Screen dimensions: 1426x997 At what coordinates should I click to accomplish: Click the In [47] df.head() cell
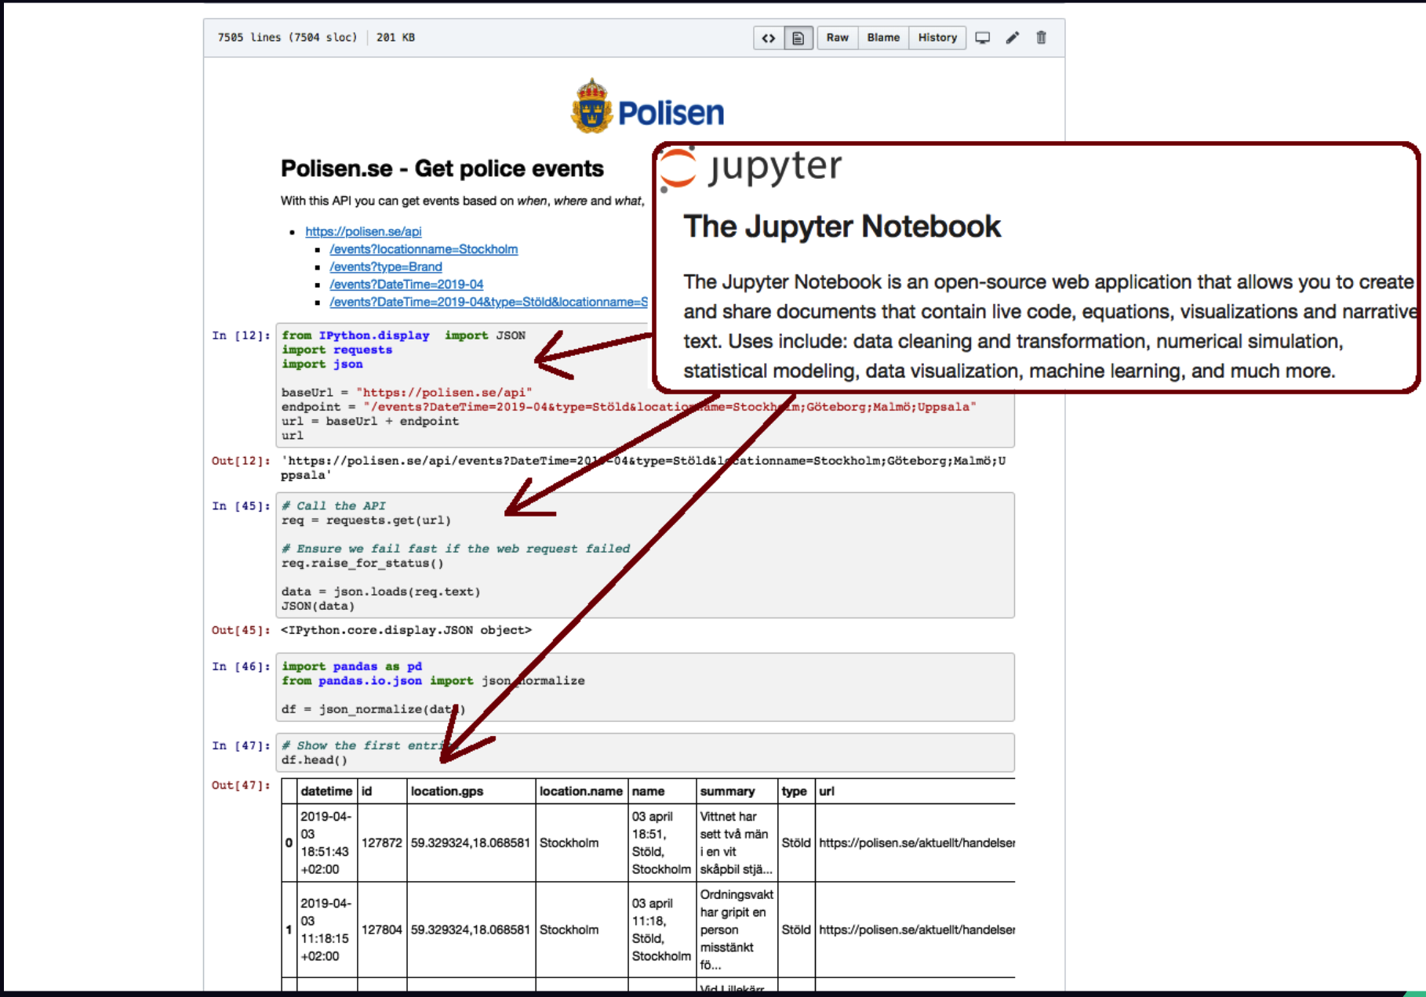click(645, 752)
